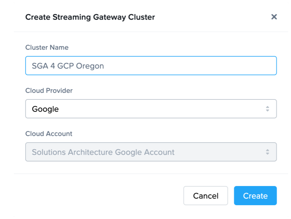Click the word 'GCP' in Cluster Name
The height and width of the screenshot is (219, 291).
click(x=65, y=66)
